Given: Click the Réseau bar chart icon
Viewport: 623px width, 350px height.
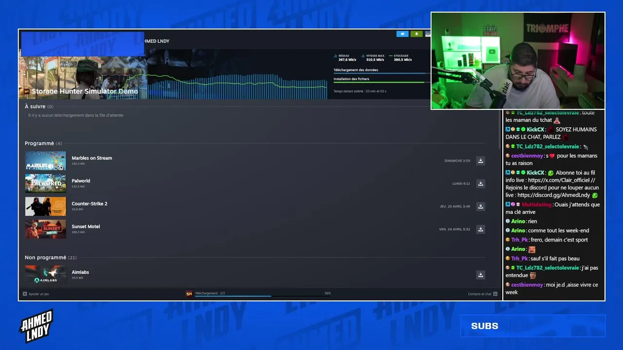Looking at the screenshot, I should [x=335, y=56].
